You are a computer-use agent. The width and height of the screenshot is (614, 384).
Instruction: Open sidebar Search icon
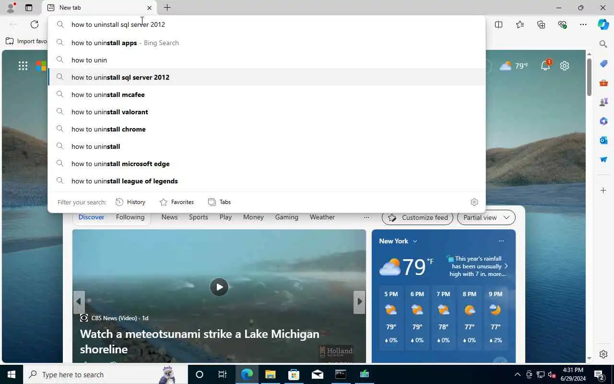603,44
